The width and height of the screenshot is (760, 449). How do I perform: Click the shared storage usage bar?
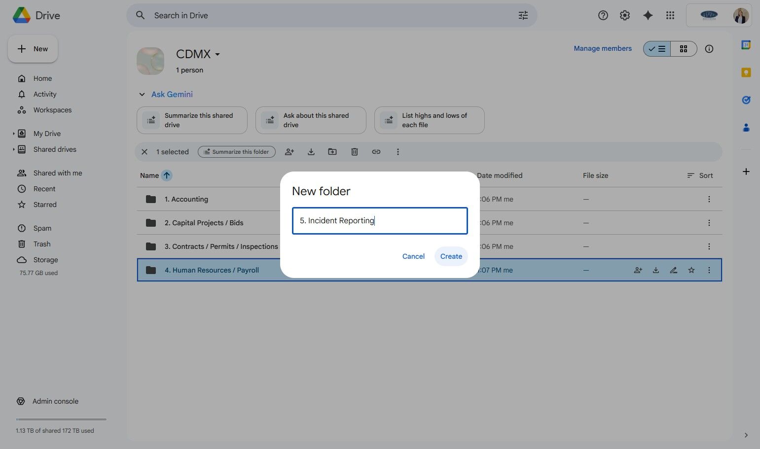(61, 419)
